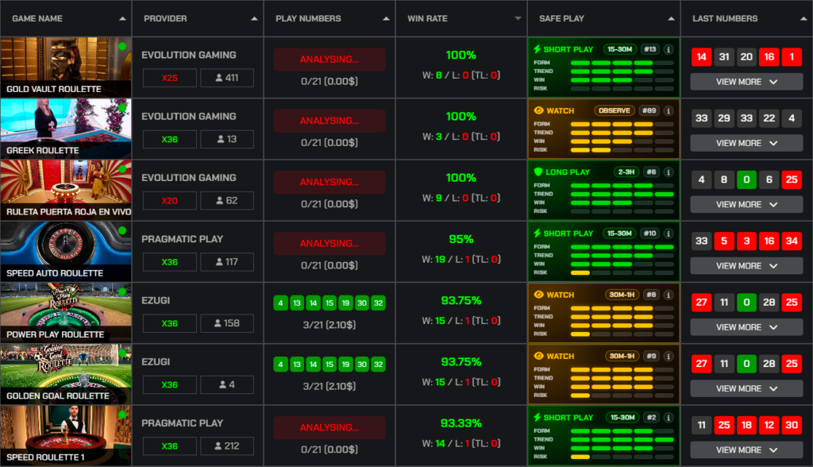Click shield icon in Long Play panel

[x=538, y=172]
